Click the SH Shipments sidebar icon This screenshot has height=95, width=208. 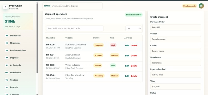click(x=7, y=43)
